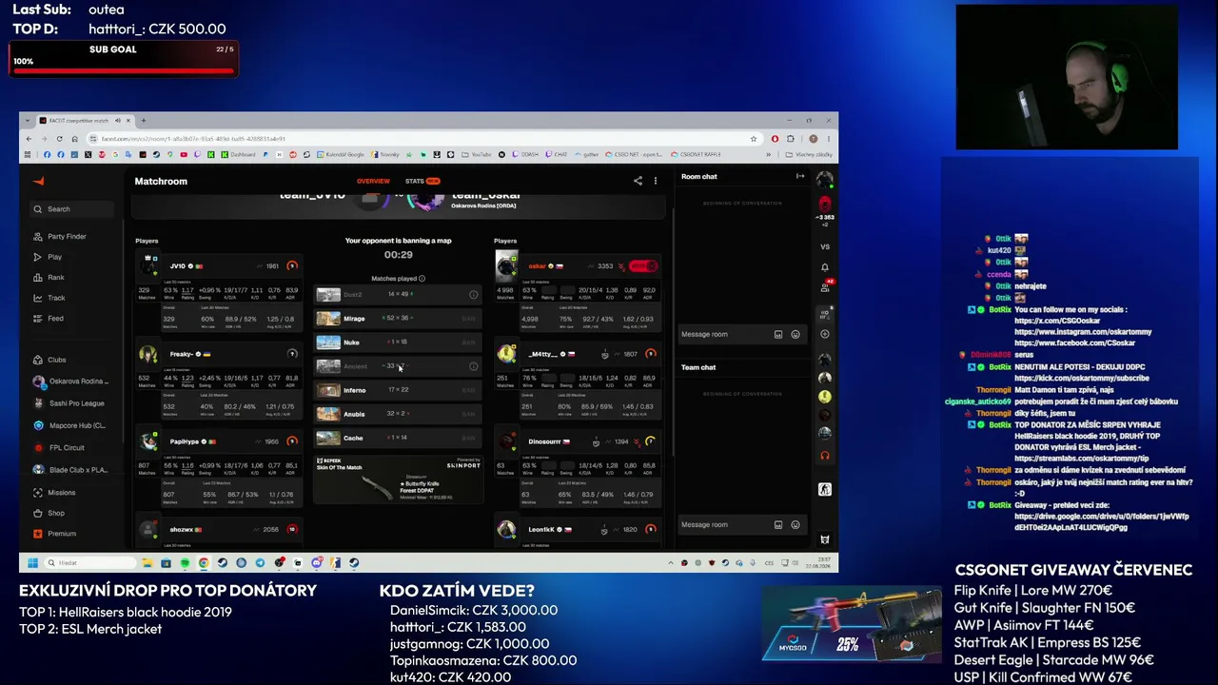This screenshot has height=685, width=1218.
Task: Open the VS matchroom shortcut in right rail
Action: tap(825, 246)
